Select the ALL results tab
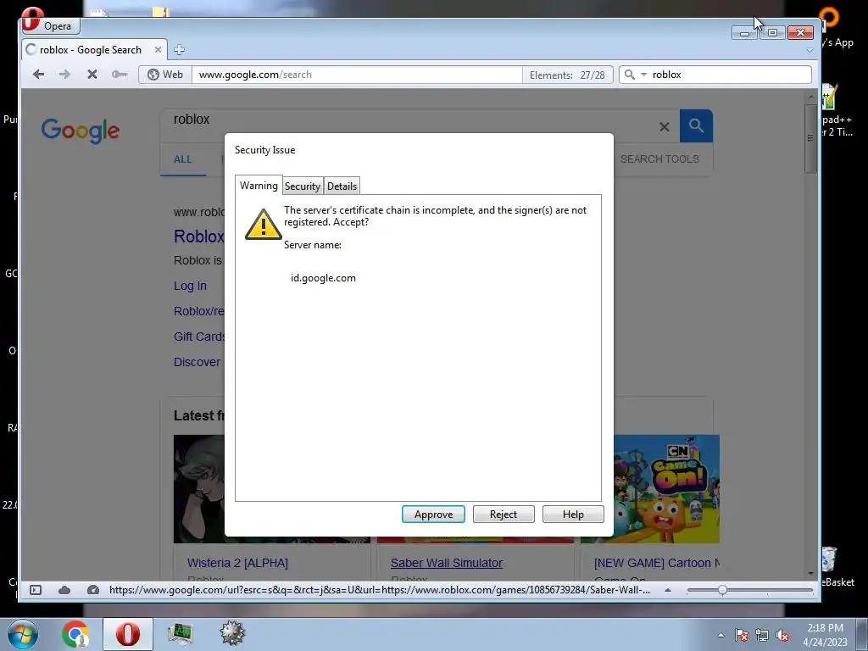The height and width of the screenshot is (651, 868). pyautogui.click(x=183, y=159)
